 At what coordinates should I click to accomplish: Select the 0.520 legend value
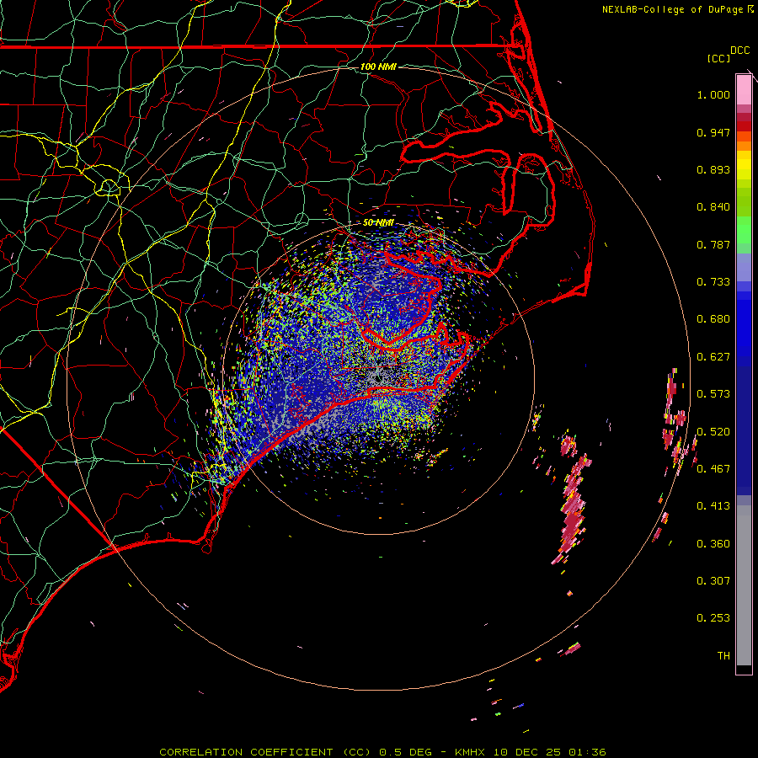click(713, 432)
